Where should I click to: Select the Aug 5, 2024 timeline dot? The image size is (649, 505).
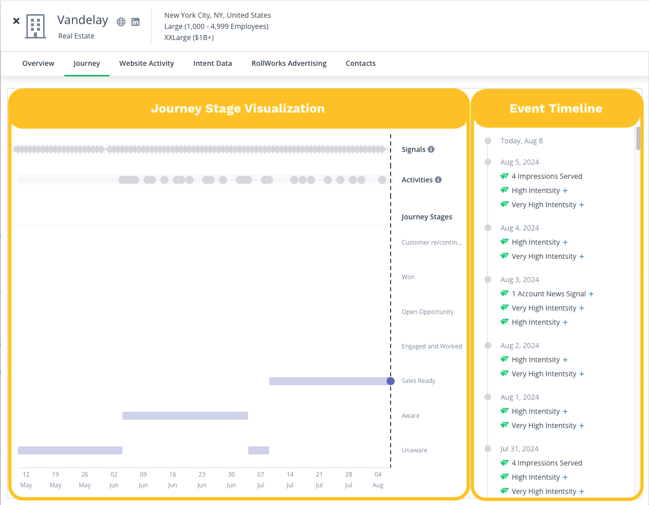(488, 162)
